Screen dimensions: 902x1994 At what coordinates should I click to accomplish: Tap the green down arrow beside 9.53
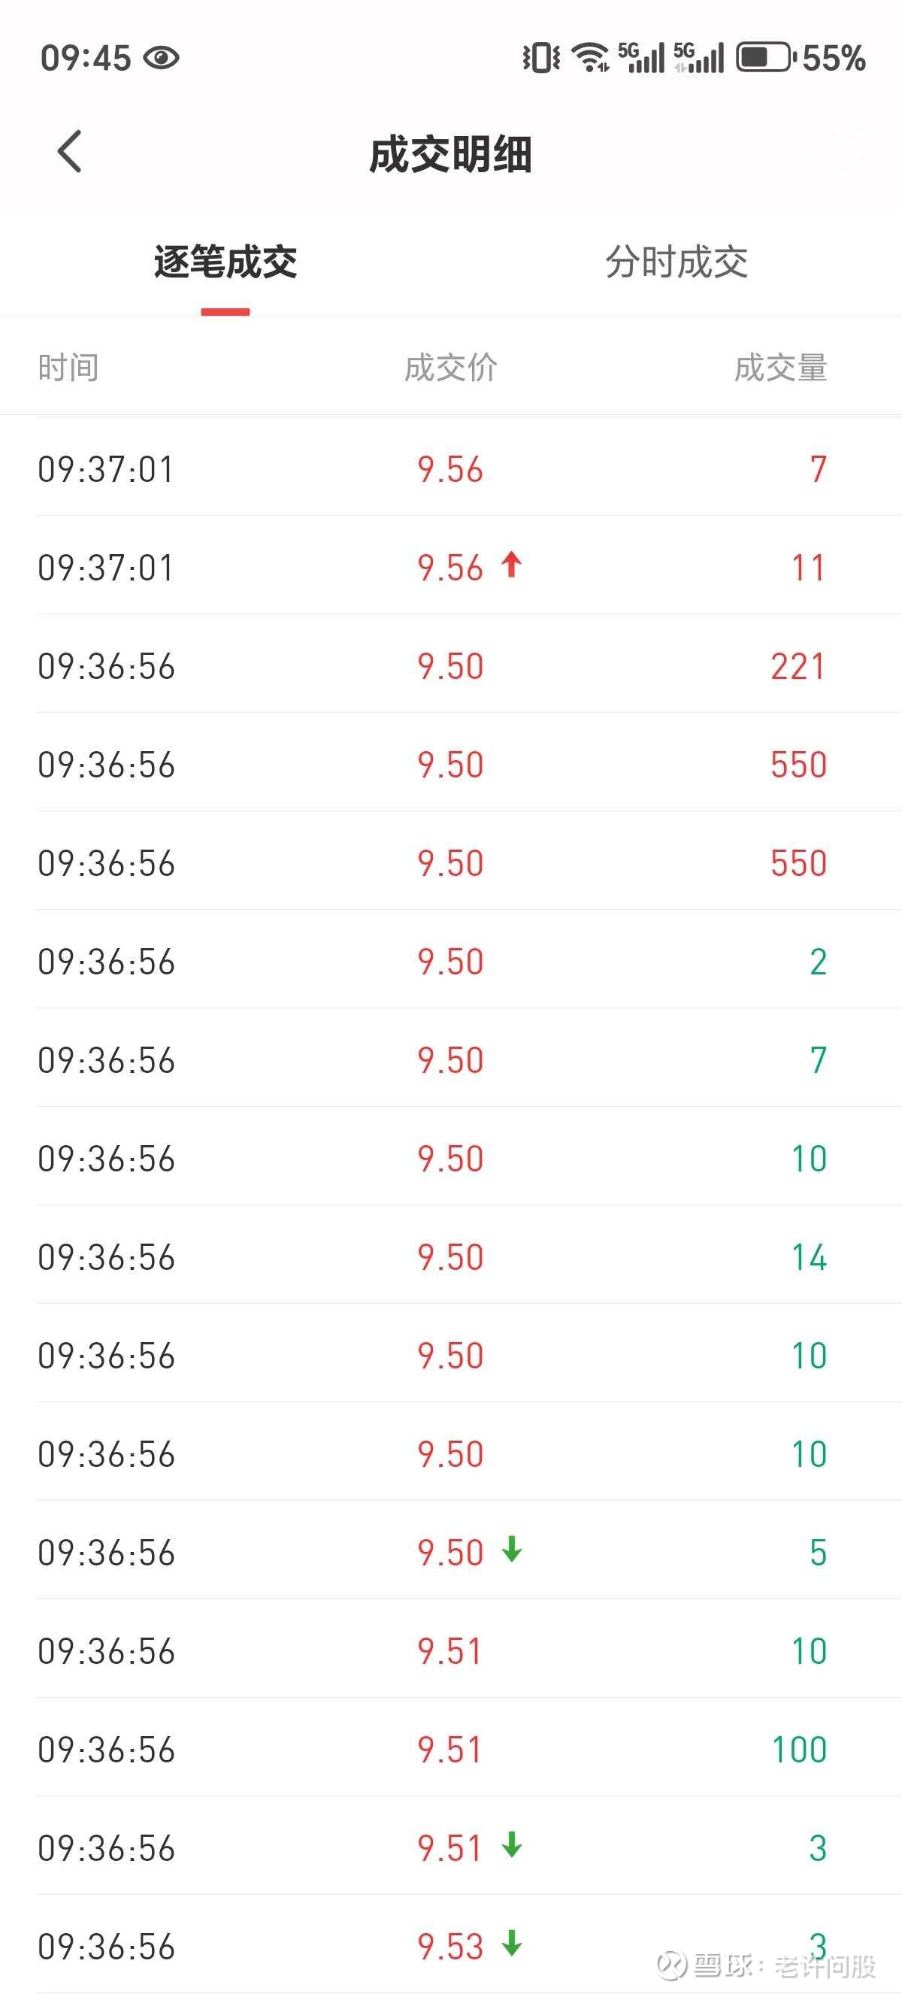coord(512,1943)
